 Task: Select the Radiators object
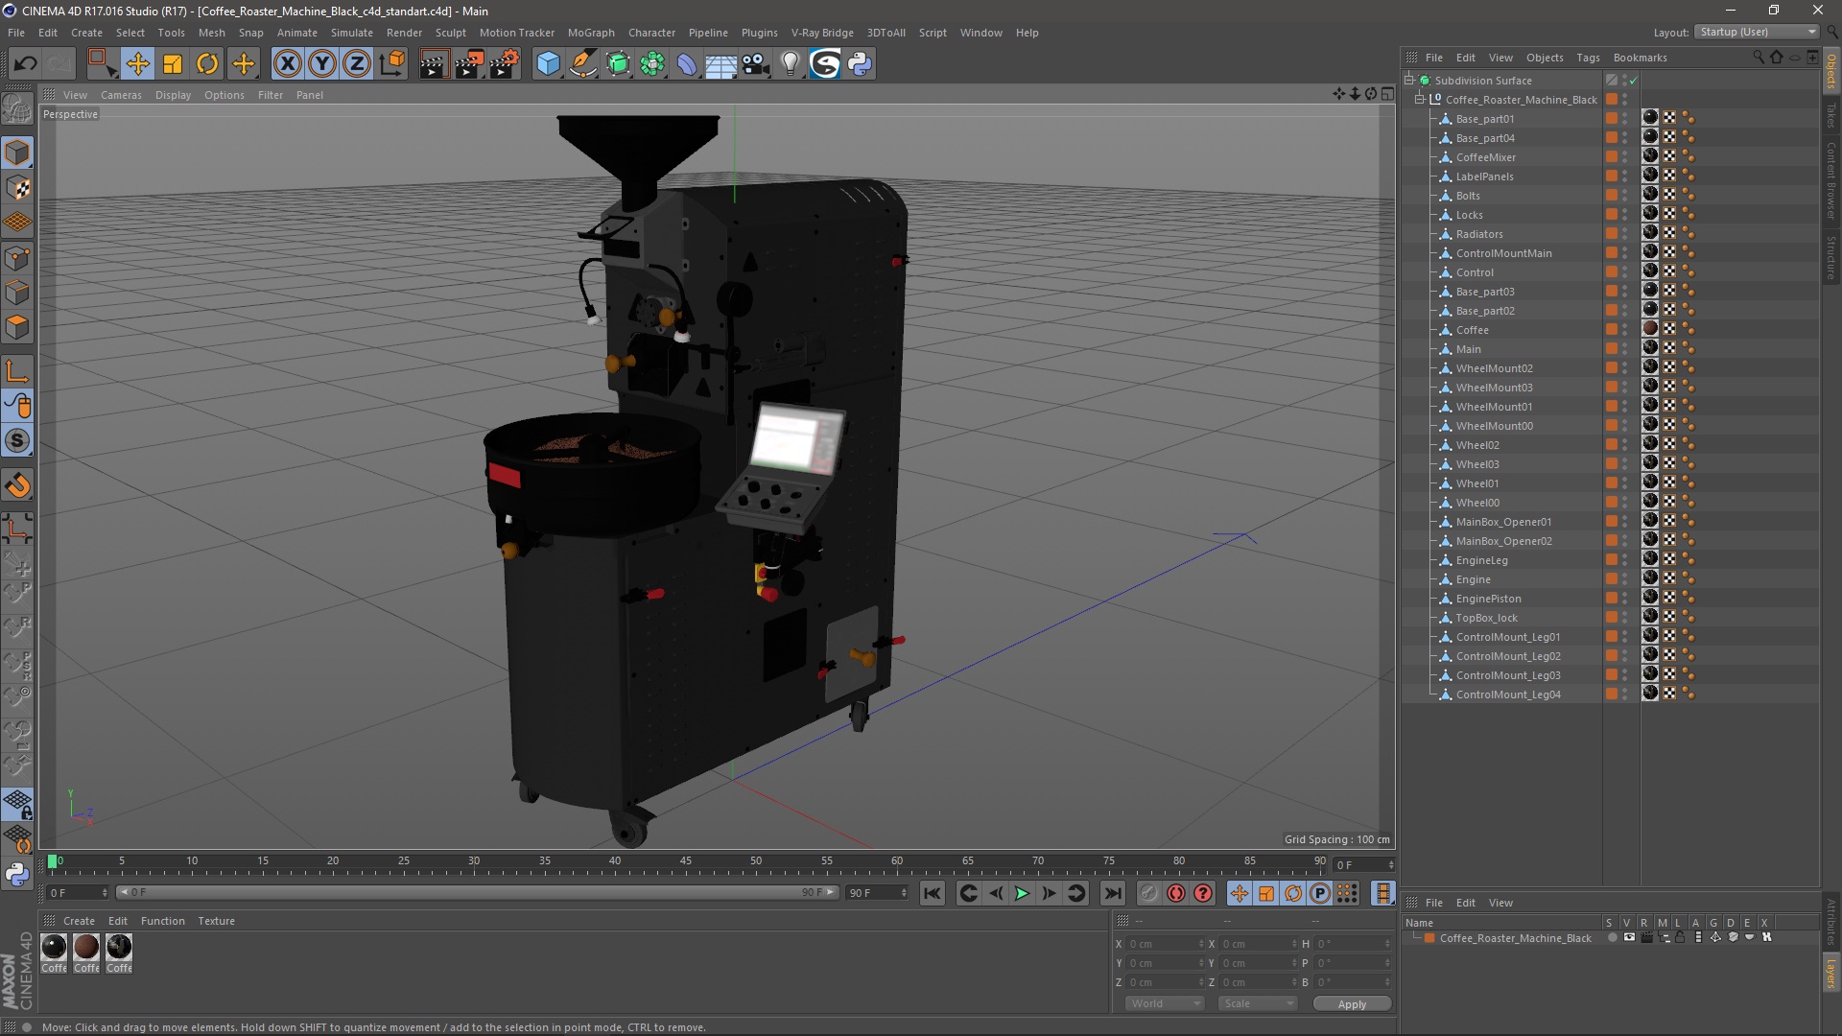[1478, 234]
